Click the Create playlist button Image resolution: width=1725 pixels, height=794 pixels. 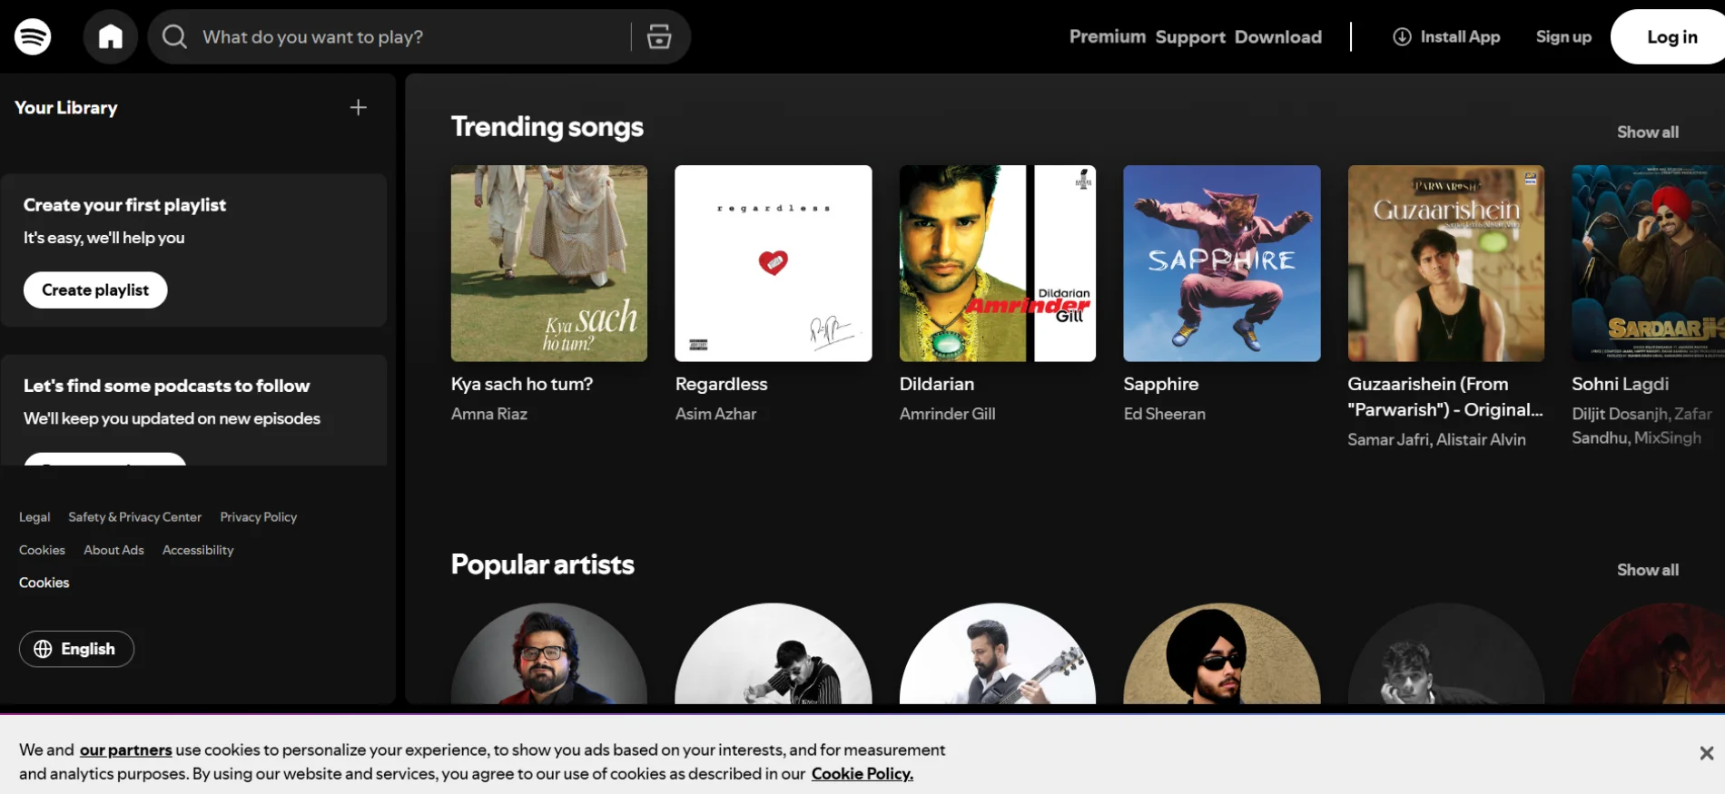(x=95, y=290)
